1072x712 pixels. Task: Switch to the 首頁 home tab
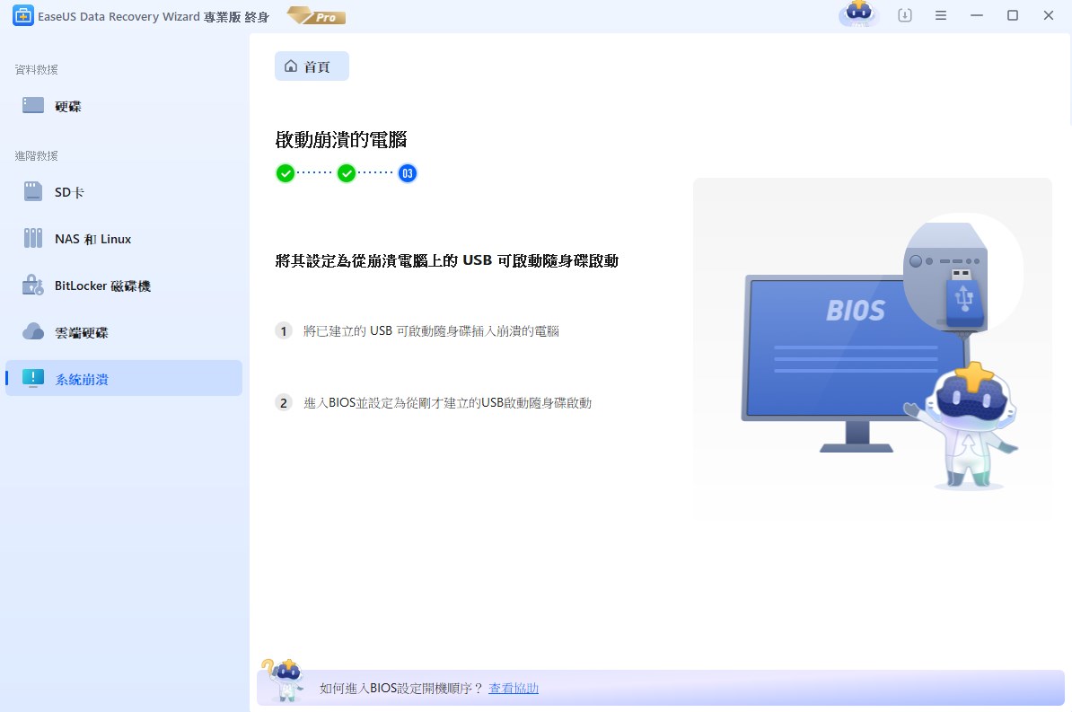[x=312, y=66]
